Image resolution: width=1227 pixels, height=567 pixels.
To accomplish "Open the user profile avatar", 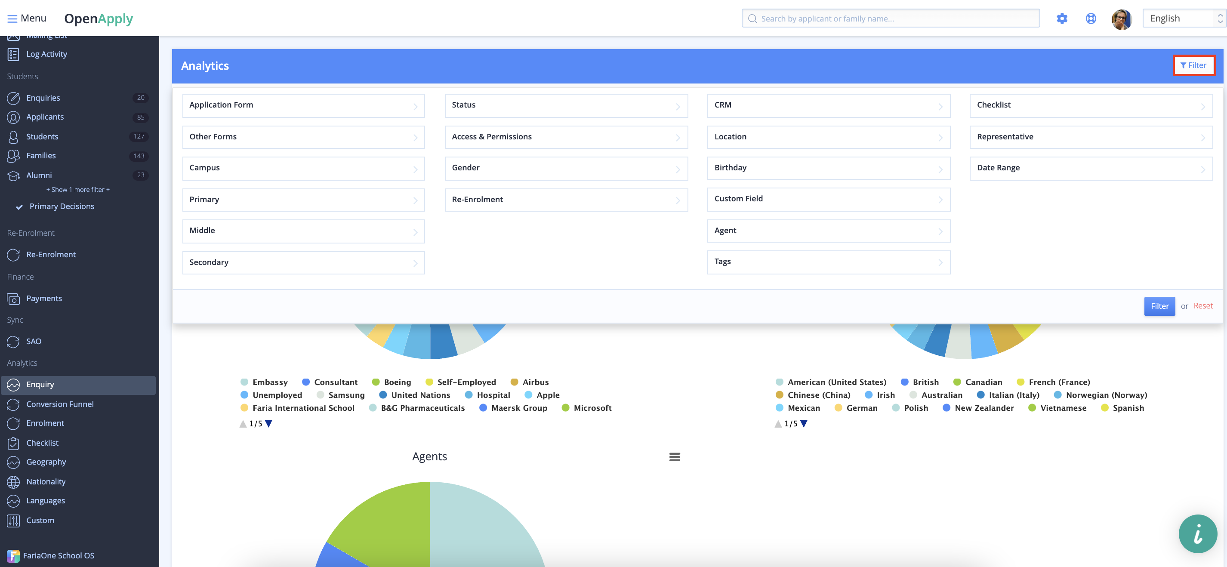I will click(1121, 19).
